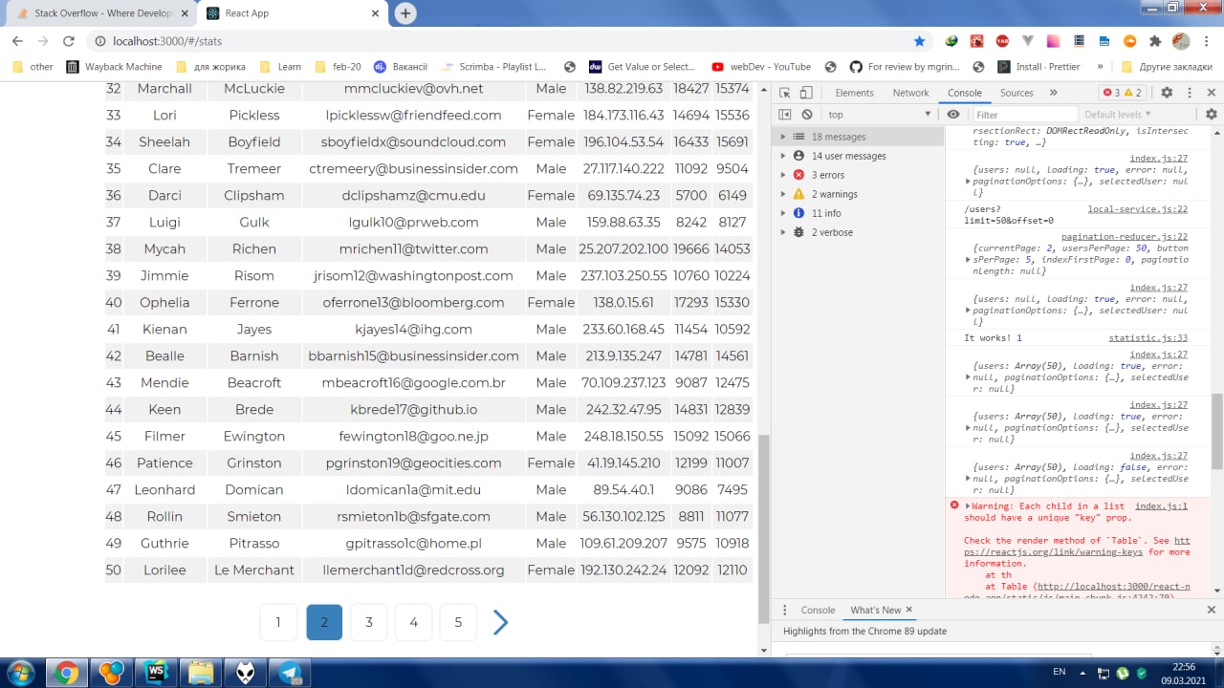The image size is (1224, 688).
Task: Click the Internet Download Manager extension icon
Action: [x=951, y=41]
